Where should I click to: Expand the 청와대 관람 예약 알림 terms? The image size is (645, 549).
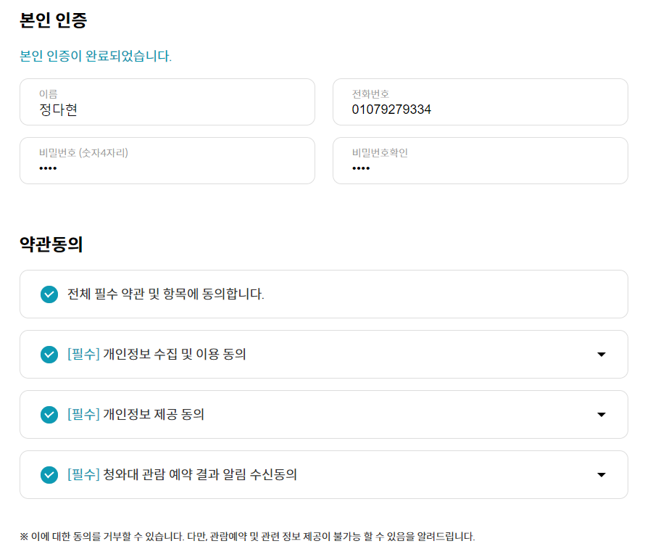click(601, 475)
